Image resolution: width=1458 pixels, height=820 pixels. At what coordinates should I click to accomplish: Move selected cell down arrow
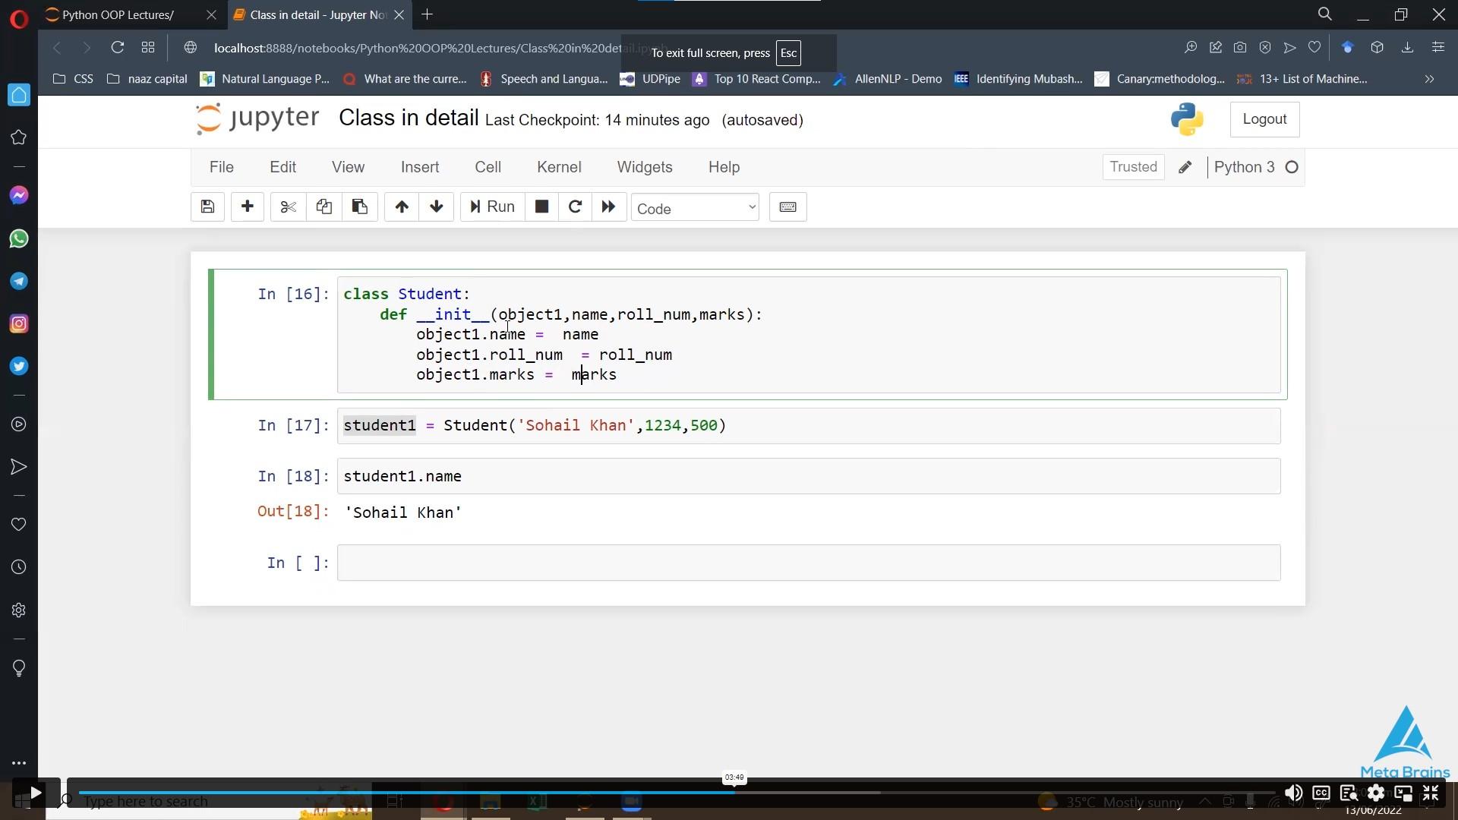437,207
